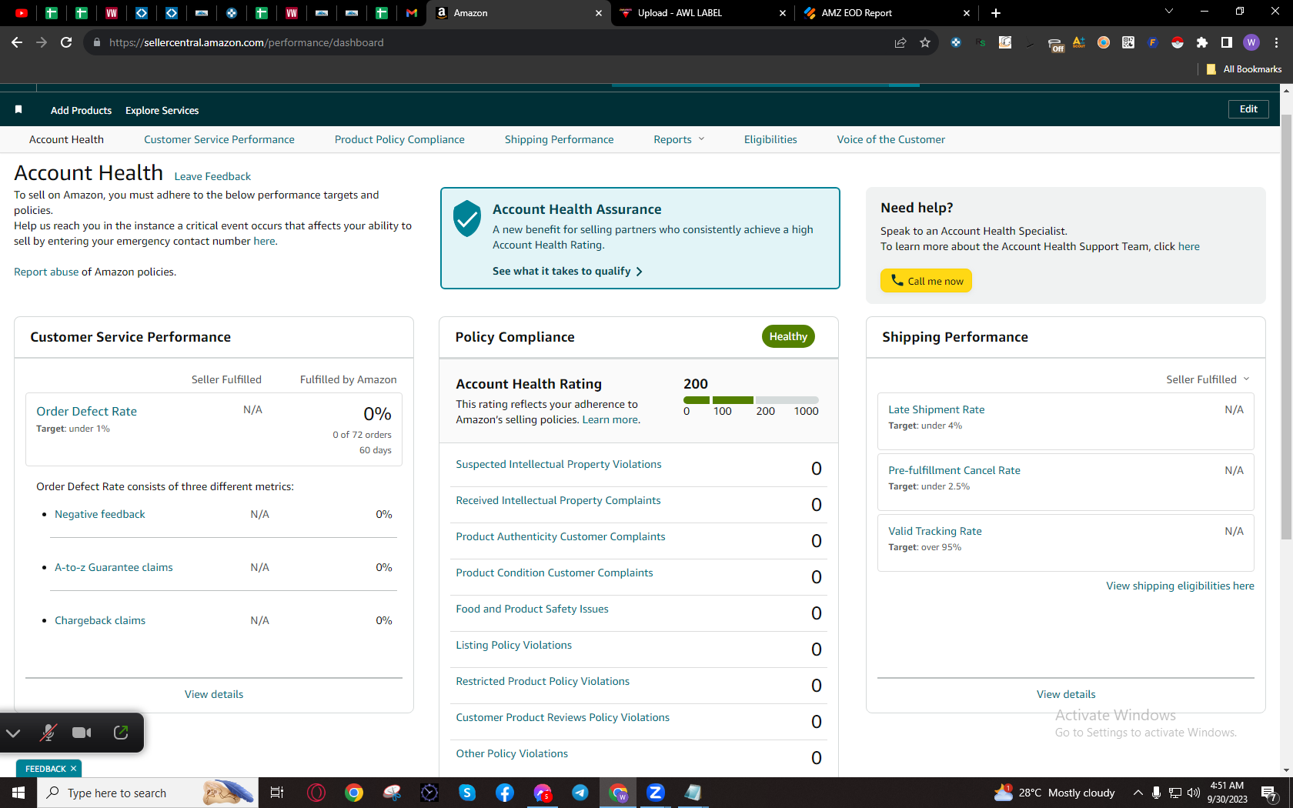Click the page vertical scrollbar
This screenshot has height=808, width=1293.
pos(1286,327)
